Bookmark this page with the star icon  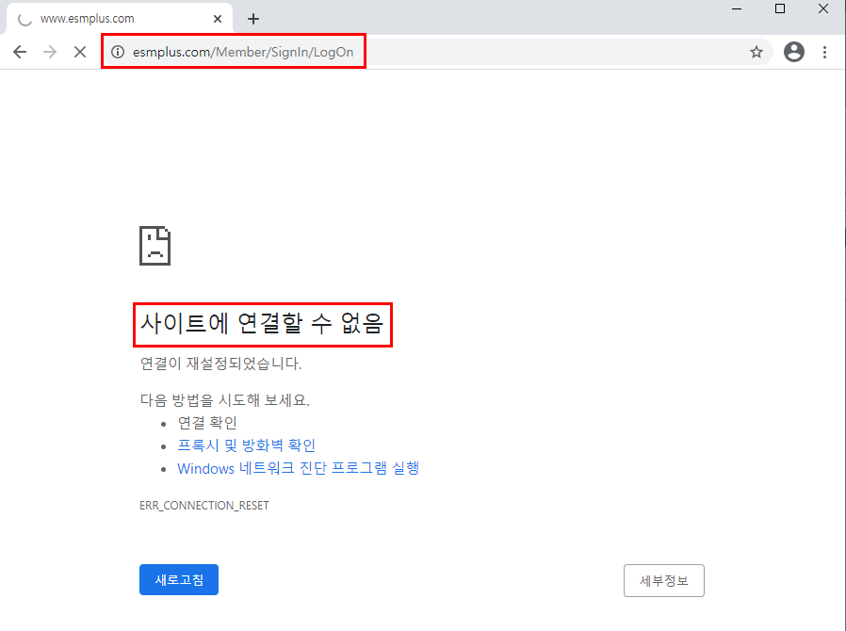[x=756, y=52]
